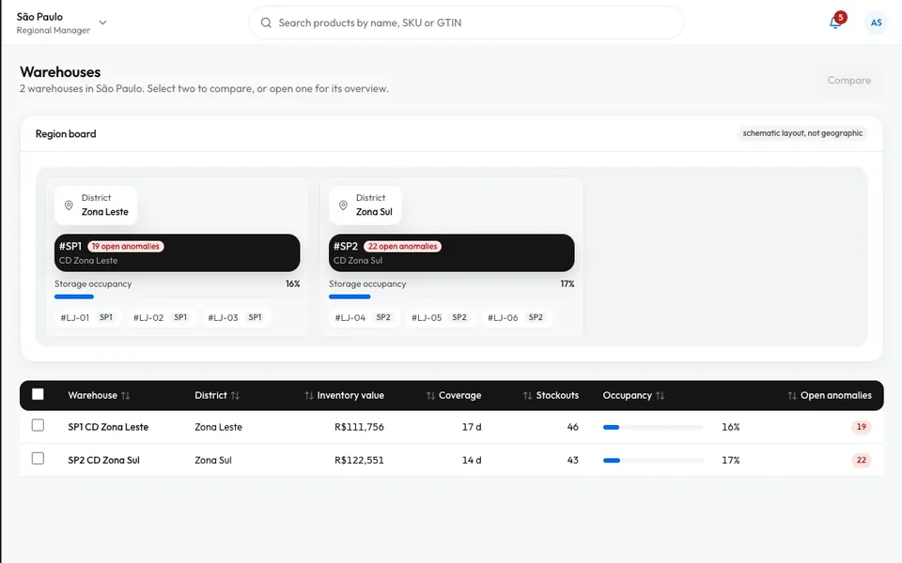Sort by Stockouts column arrows

[527, 395]
